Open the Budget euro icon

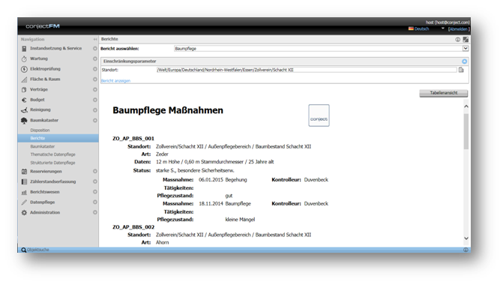click(24, 100)
